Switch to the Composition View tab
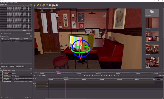Screen dimensions: 164x99 click(20, 67)
